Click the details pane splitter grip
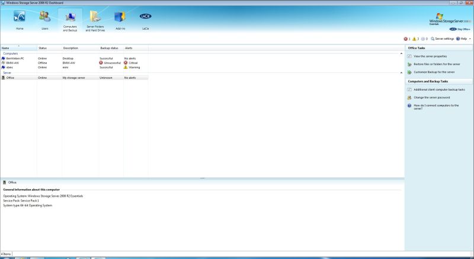This screenshot has width=474, height=259. point(202,178)
